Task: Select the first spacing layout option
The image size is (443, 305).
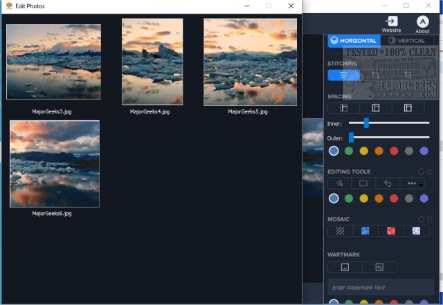Action: pyautogui.click(x=343, y=108)
